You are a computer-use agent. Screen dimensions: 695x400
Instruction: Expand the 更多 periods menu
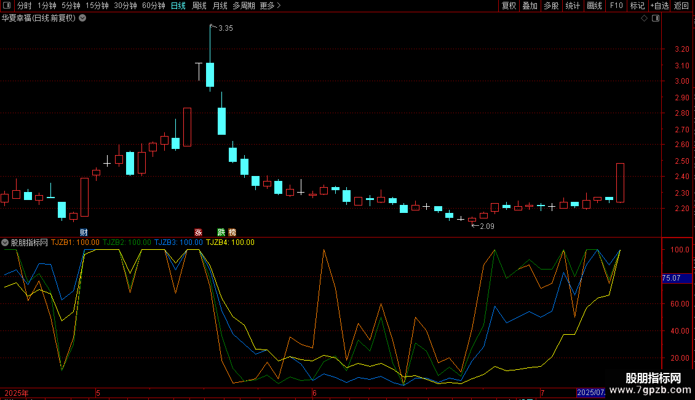click(270, 6)
